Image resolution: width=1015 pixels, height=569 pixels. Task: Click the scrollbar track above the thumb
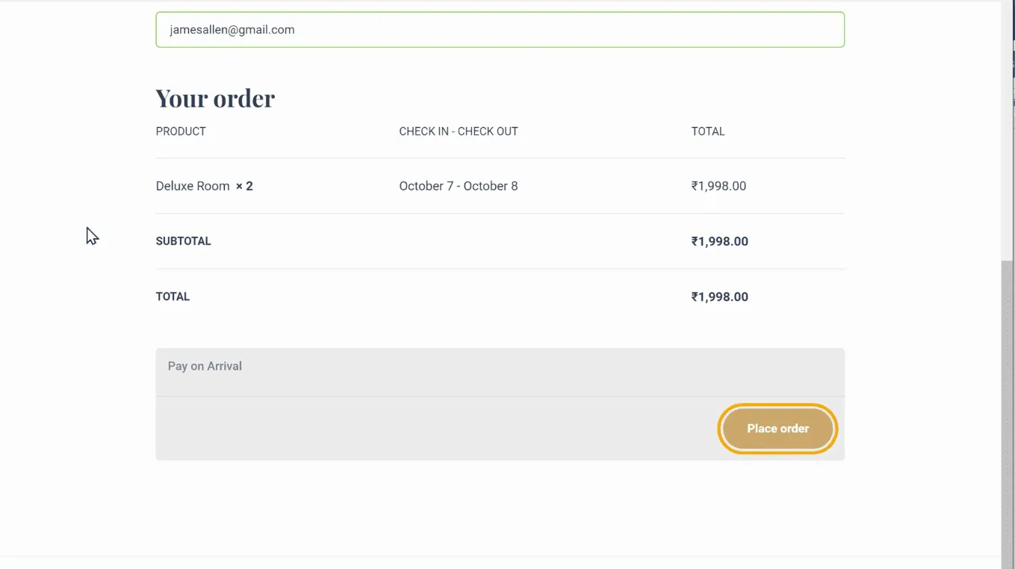tap(1008, 149)
